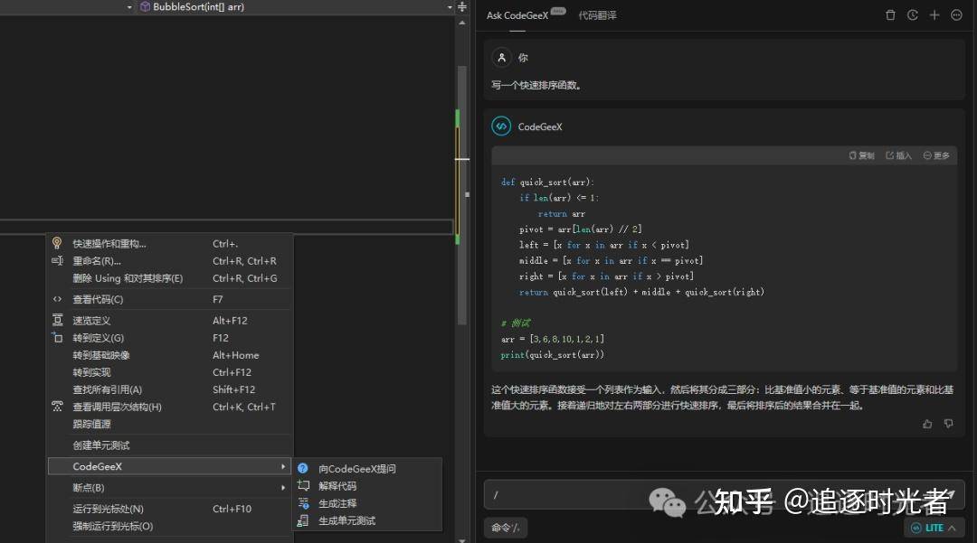Click the explain code icon beside 解释代码
The height and width of the screenshot is (543, 977).
click(303, 486)
